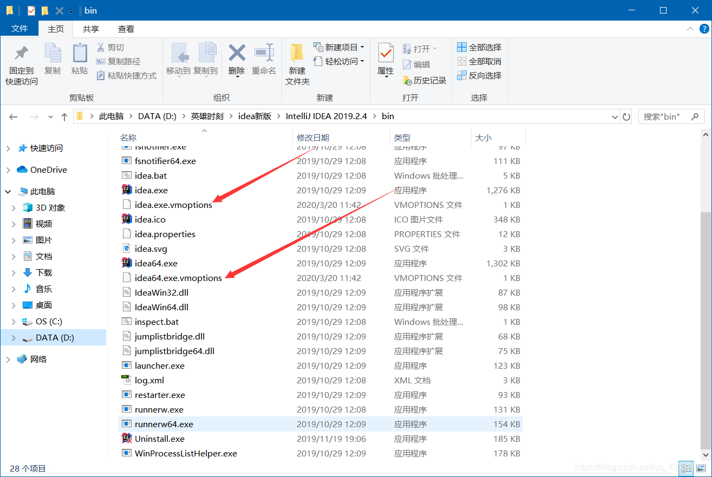The width and height of the screenshot is (712, 477).
Task: Sort by Date Modified (修改日期) header
Action: 341,138
